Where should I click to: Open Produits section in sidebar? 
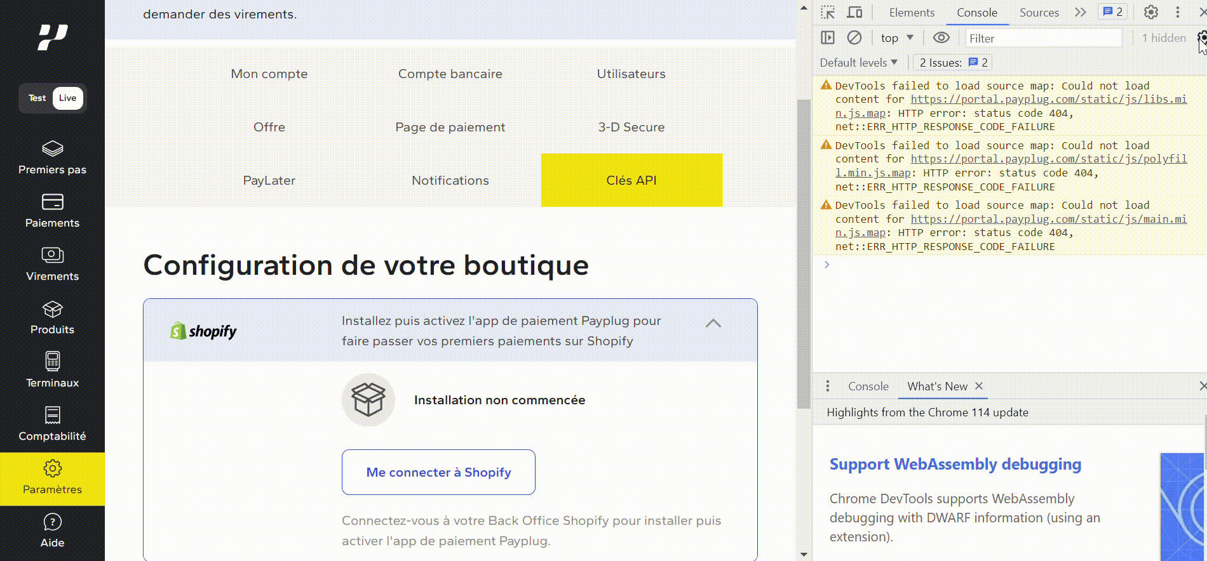coord(52,318)
